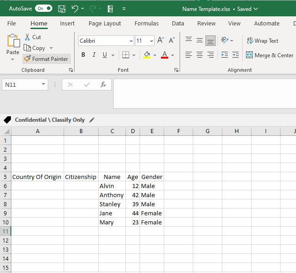Activate the Format Painter

pyautogui.click(x=46, y=59)
